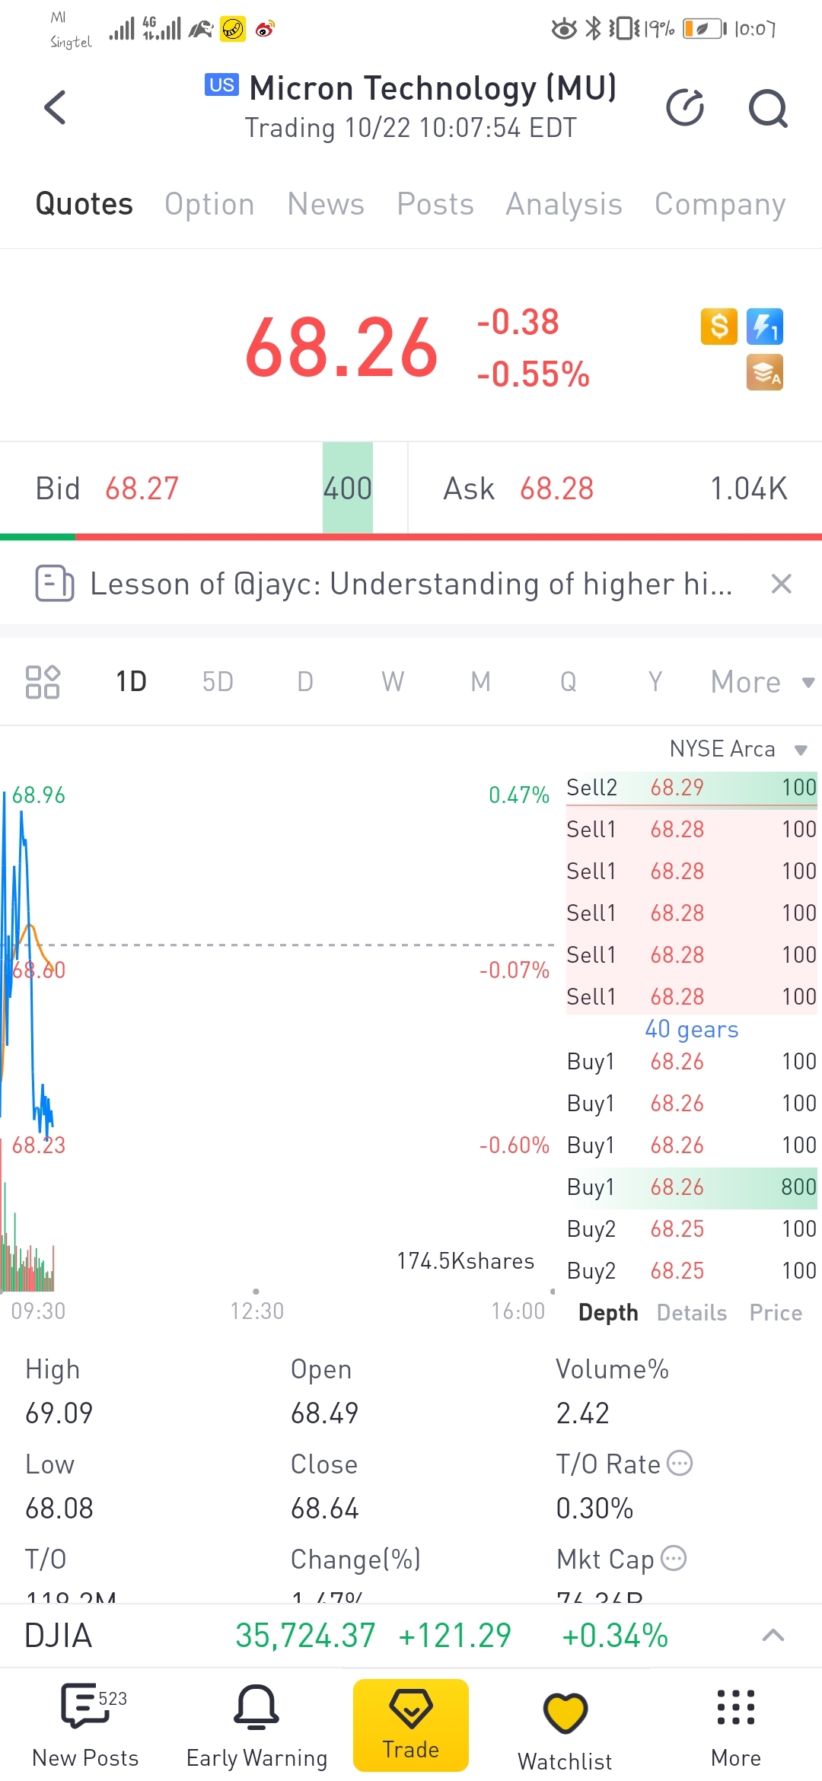The height and width of the screenshot is (1781, 822).
Task: Select the 5D chart period
Action: (x=218, y=681)
